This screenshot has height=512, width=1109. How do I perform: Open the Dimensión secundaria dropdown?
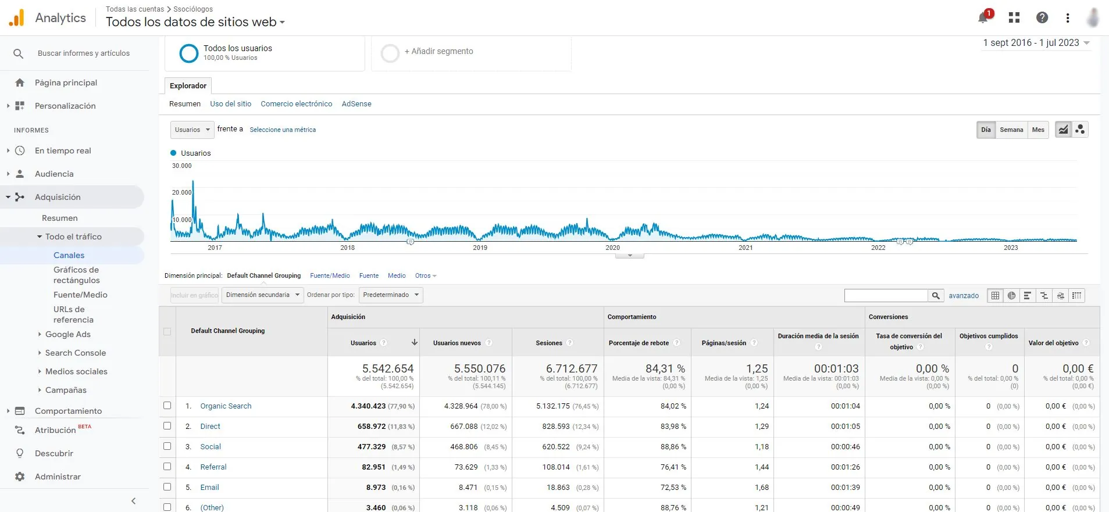pos(262,295)
